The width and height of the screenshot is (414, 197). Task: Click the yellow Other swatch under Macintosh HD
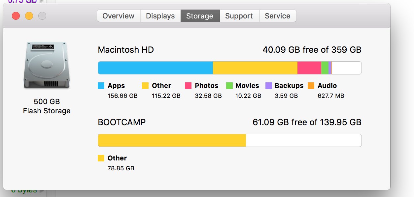click(x=145, y=86)
